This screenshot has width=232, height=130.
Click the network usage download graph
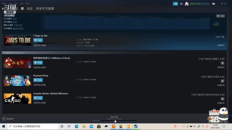tap(126, 22)
